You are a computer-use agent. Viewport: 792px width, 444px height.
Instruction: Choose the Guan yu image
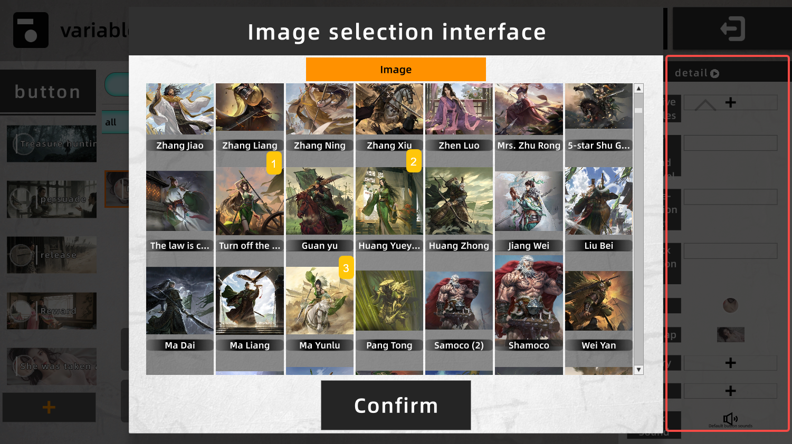click(x=320, y=209)
